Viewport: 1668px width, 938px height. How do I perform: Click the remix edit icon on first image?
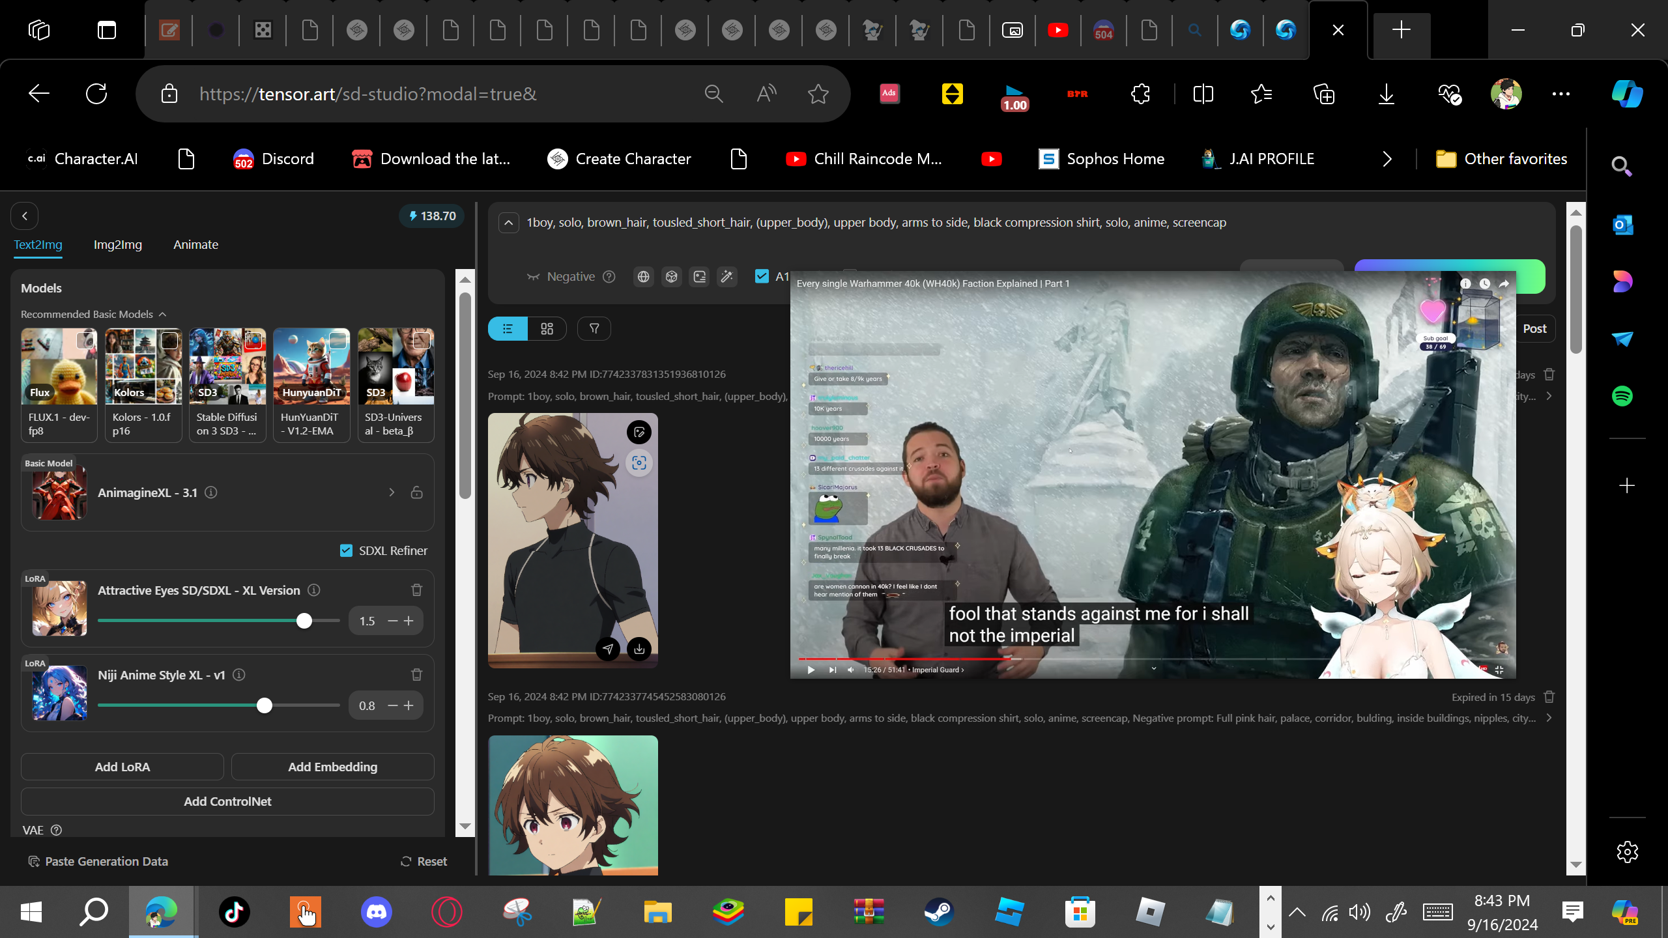(639, 432)
